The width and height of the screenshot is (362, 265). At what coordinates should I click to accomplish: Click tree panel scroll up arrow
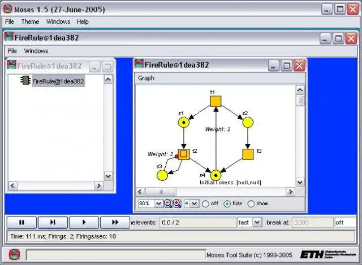pos(108,79)
